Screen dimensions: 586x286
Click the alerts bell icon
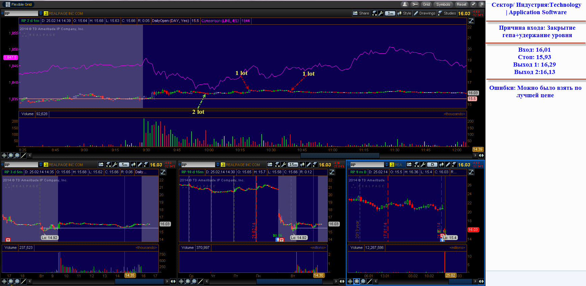pyautogui.click(x=405, y=4)
